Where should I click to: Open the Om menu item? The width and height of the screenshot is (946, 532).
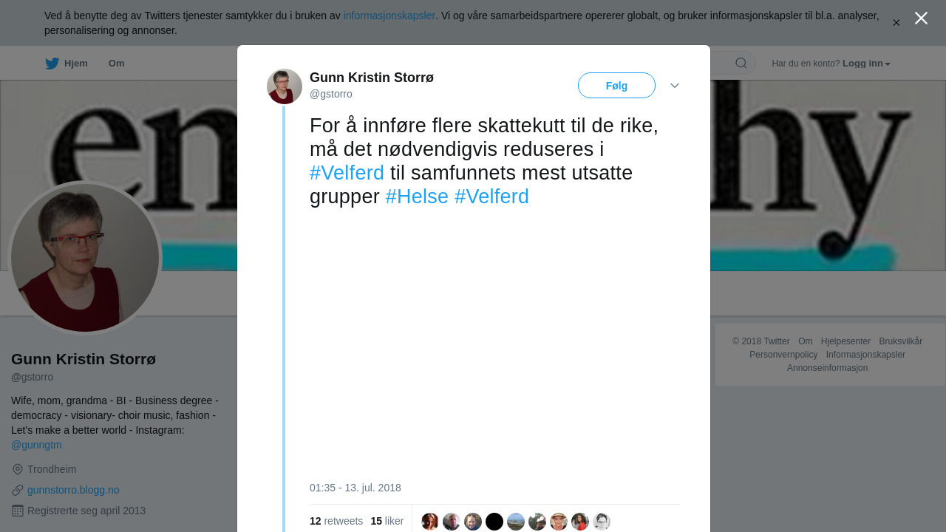pyautogui.click(x=116, y=64)
